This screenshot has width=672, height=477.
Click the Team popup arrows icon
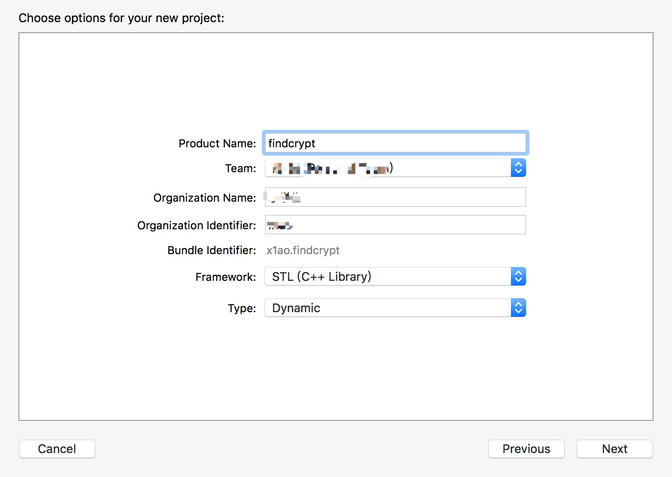tap(518, 168)
